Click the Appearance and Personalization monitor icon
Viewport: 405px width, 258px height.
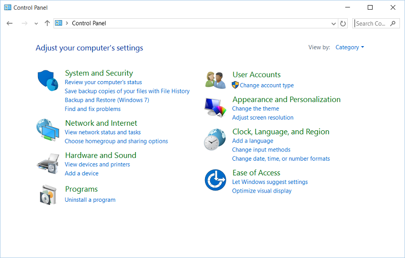215,107
